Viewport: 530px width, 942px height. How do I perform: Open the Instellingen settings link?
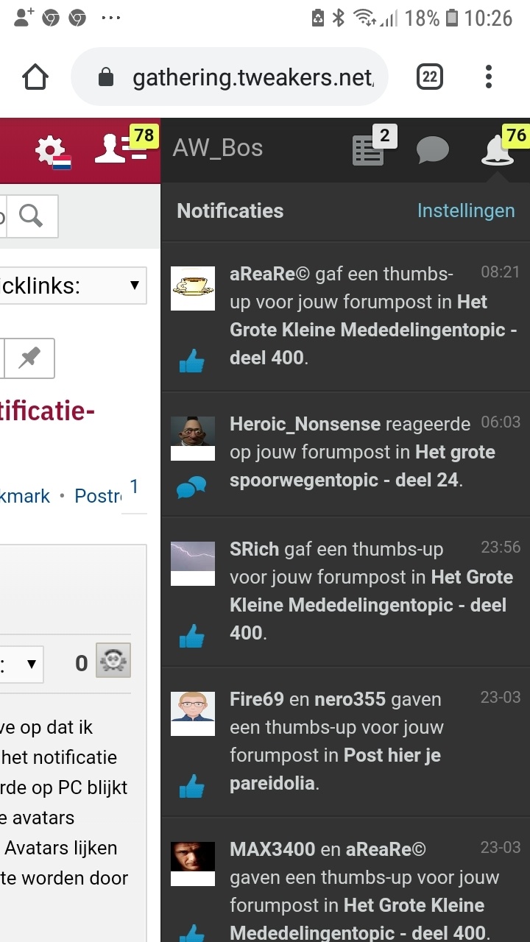(x=466, y=211)
